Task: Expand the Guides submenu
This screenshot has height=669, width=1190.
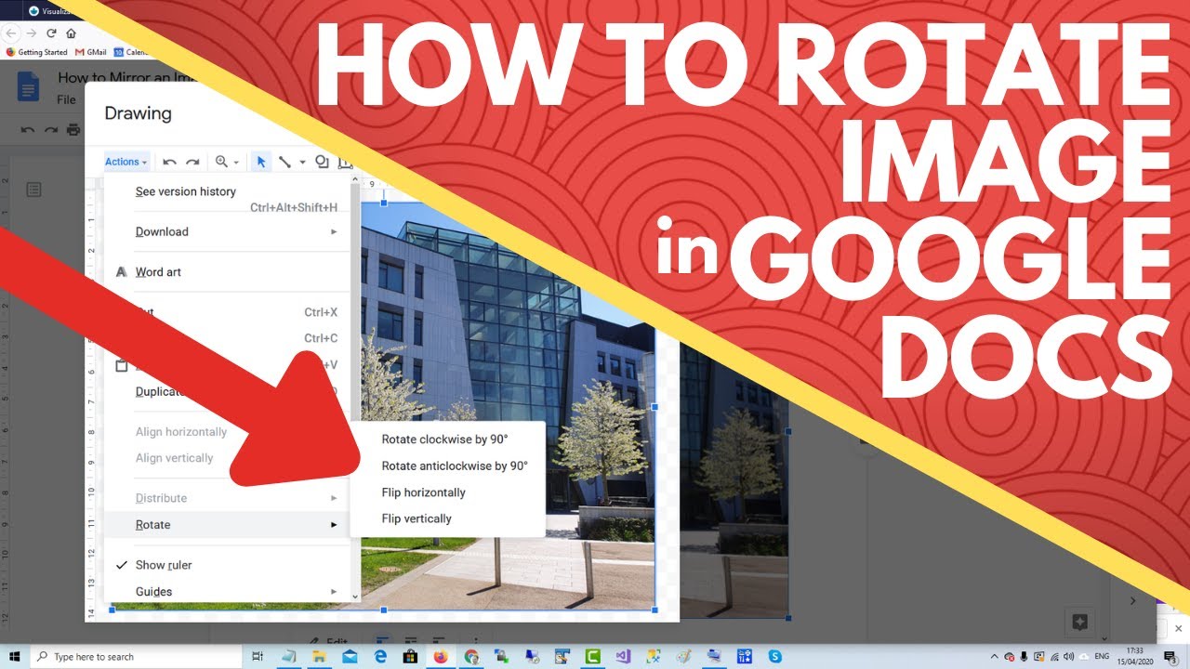Action: 153,591
